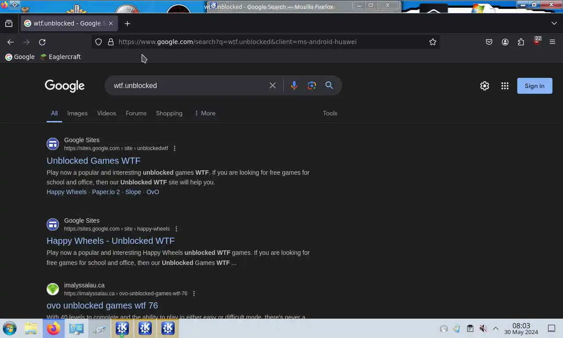The image size is (563, 338).
Task: Switch to Forums results tab
Action: [x=136, y=113]
